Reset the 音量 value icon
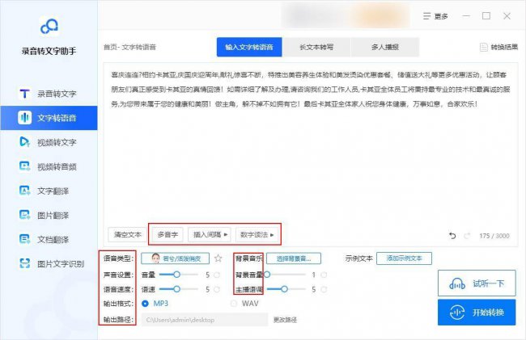The image size is (526, 340). click(217, 275)
